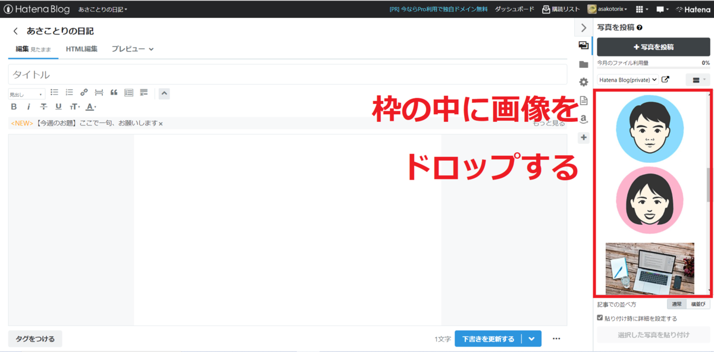Collapse the formatting toolbar with the chevron
714x352 pixels.
[164, 93]
